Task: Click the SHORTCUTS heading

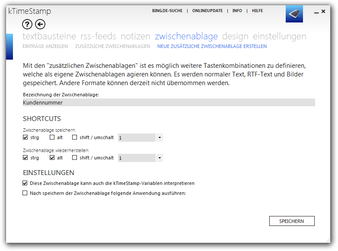Action: (x=42, y=119)
